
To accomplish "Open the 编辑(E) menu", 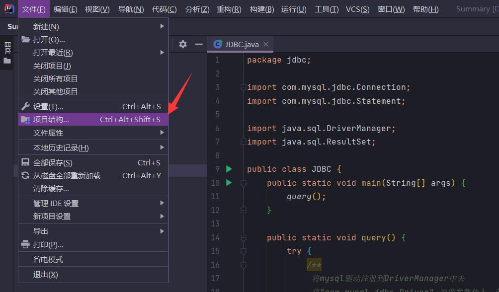I will [66, 9].
